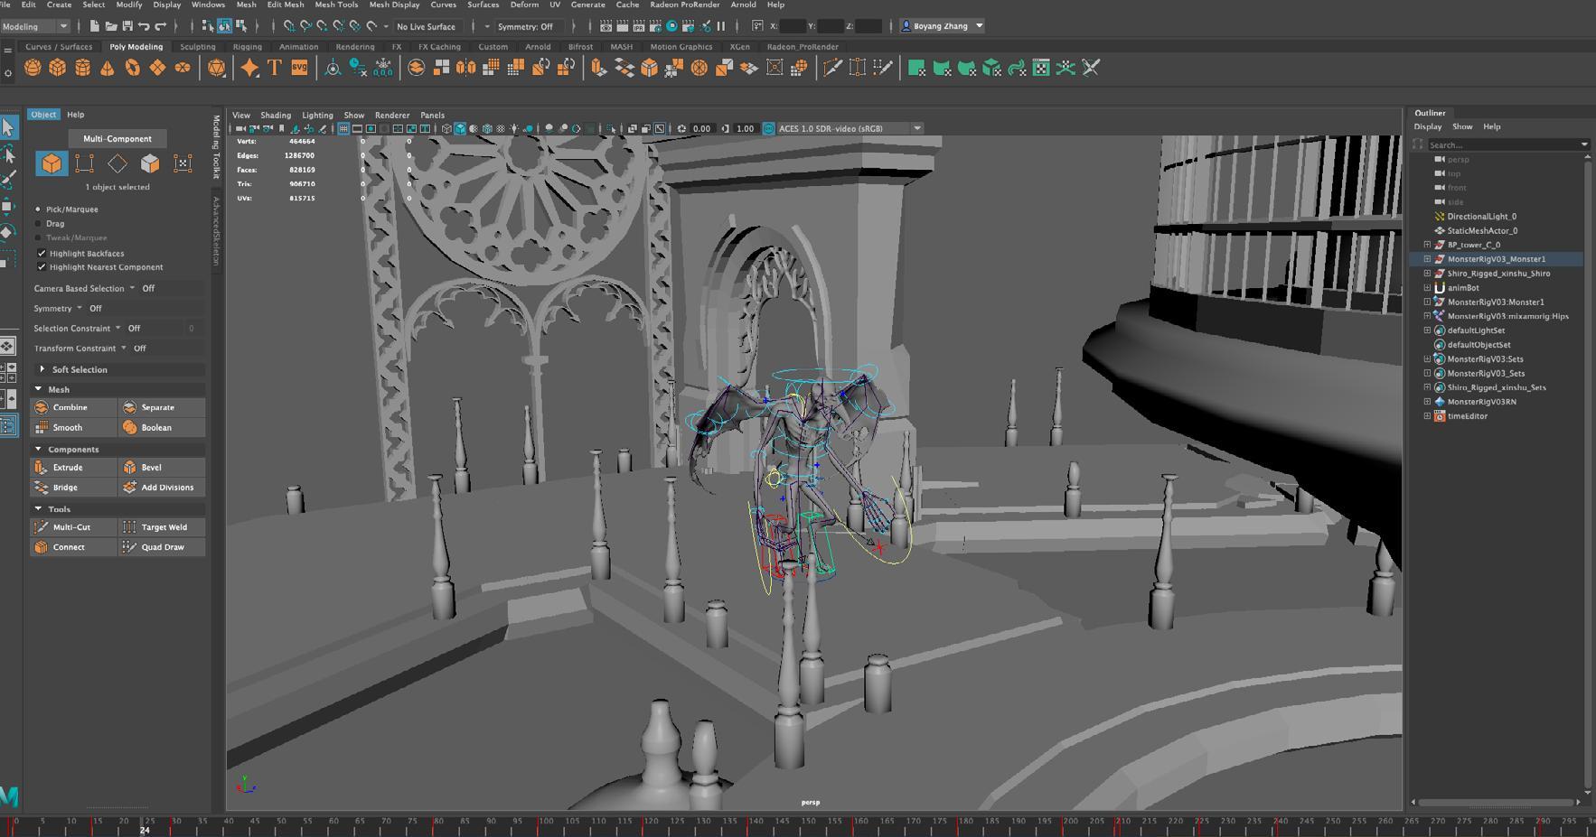
Task: Click the poly plane shelf icon
Action: point(157,68)
